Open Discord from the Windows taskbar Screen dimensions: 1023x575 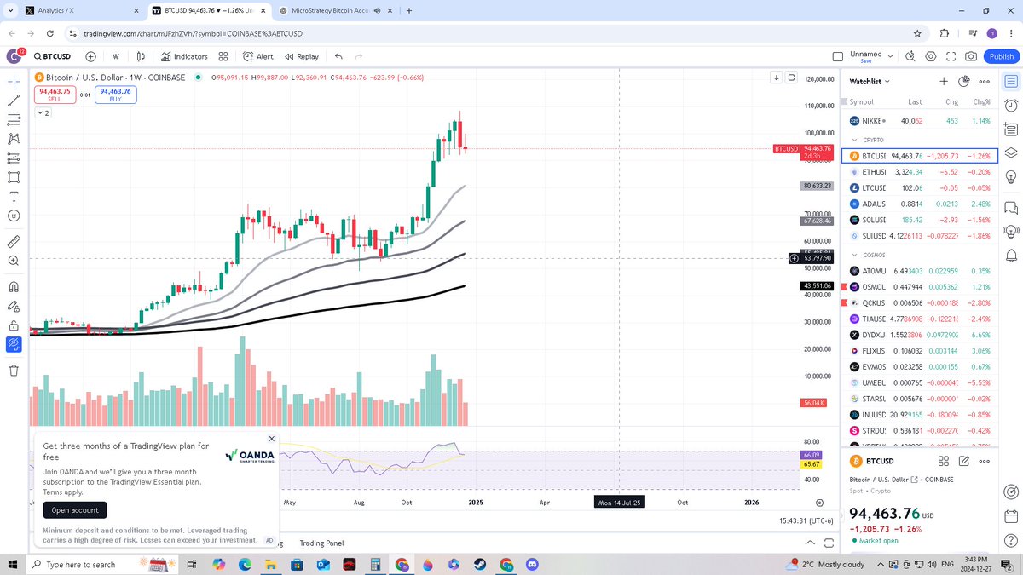point(532,564)
